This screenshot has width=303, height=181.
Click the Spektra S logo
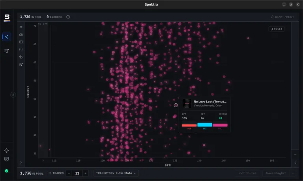[7, 18]
